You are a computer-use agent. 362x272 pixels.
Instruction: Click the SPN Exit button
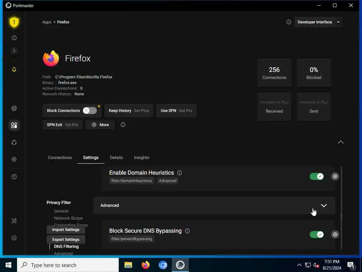coord(62,125)
